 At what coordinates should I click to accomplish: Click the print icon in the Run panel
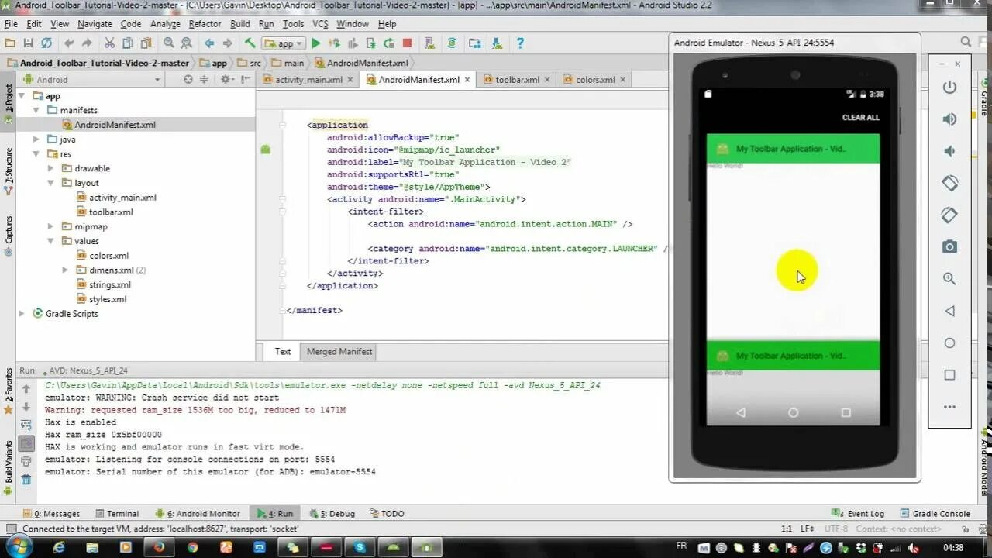[x=26, y=462]
